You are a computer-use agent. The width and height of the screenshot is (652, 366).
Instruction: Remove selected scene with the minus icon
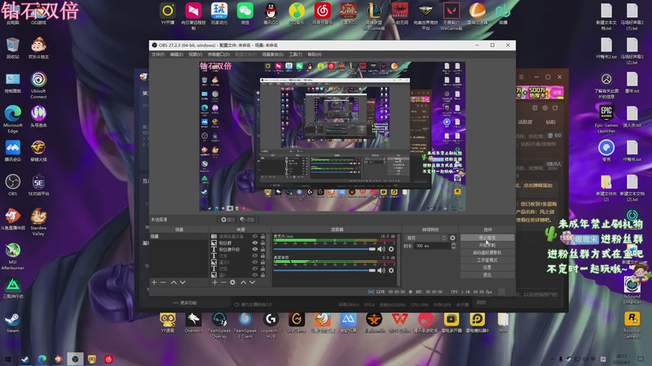pyautogui.click(x=163, y=282)
